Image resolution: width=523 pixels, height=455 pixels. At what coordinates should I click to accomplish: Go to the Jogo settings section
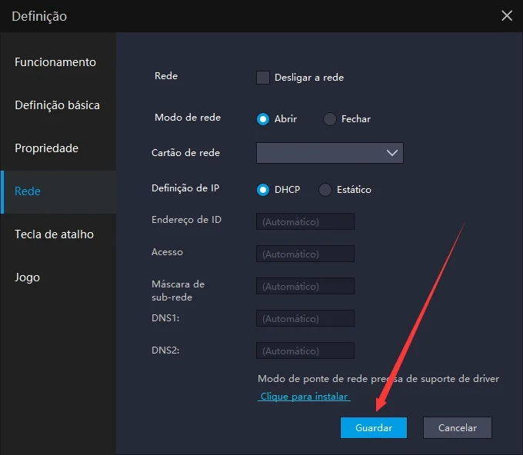pos(58,277)
